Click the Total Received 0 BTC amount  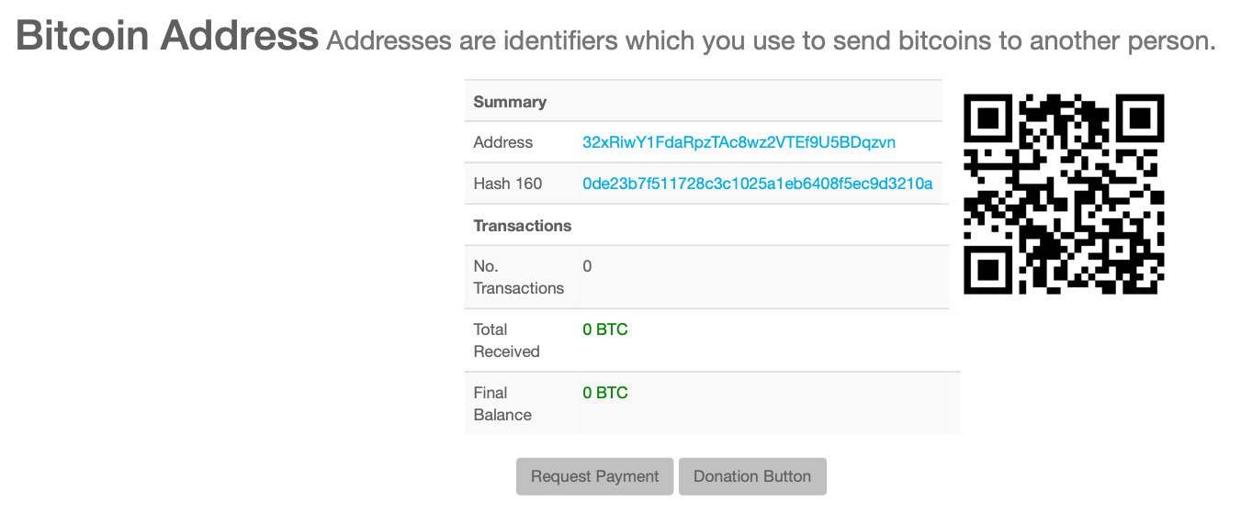coord(605,329)
